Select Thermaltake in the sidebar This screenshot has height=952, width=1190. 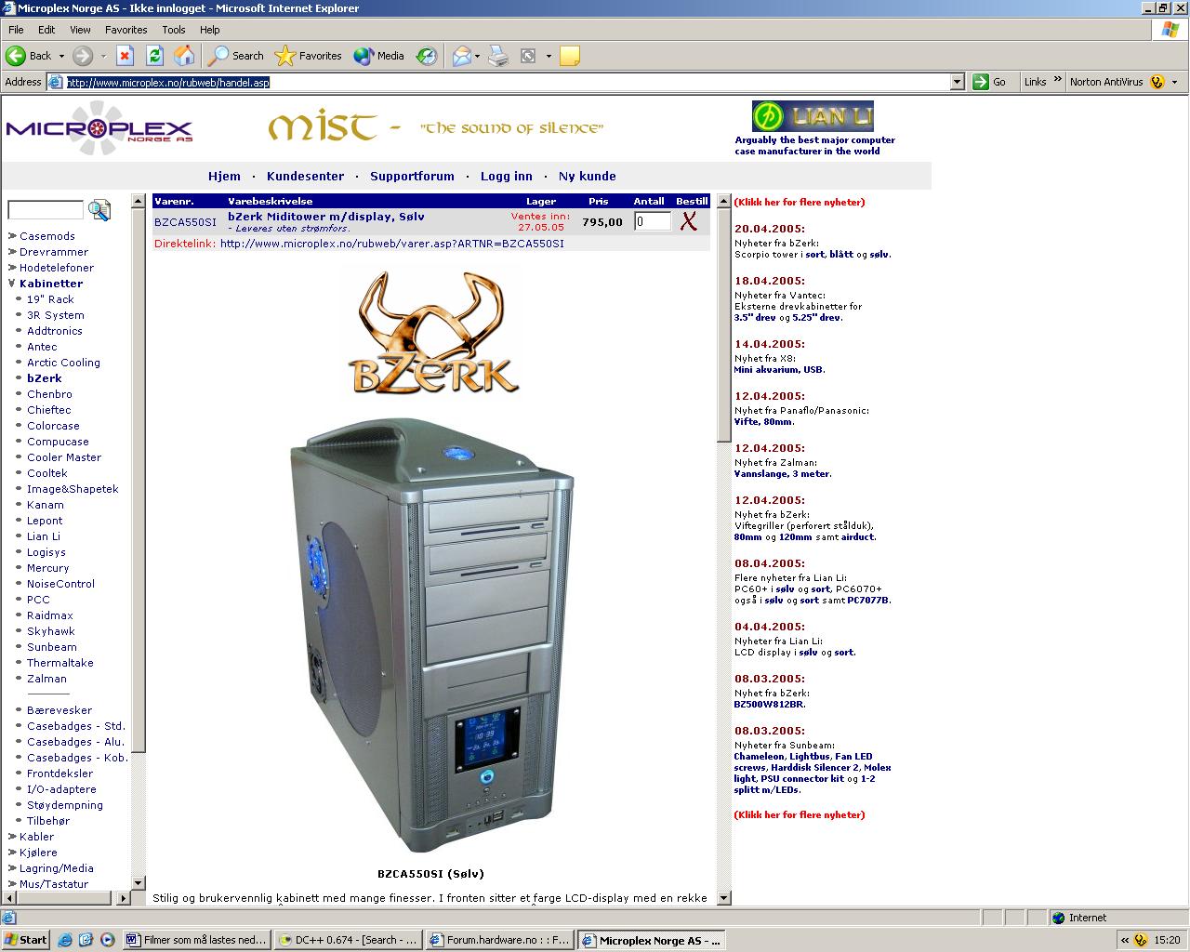60,663
